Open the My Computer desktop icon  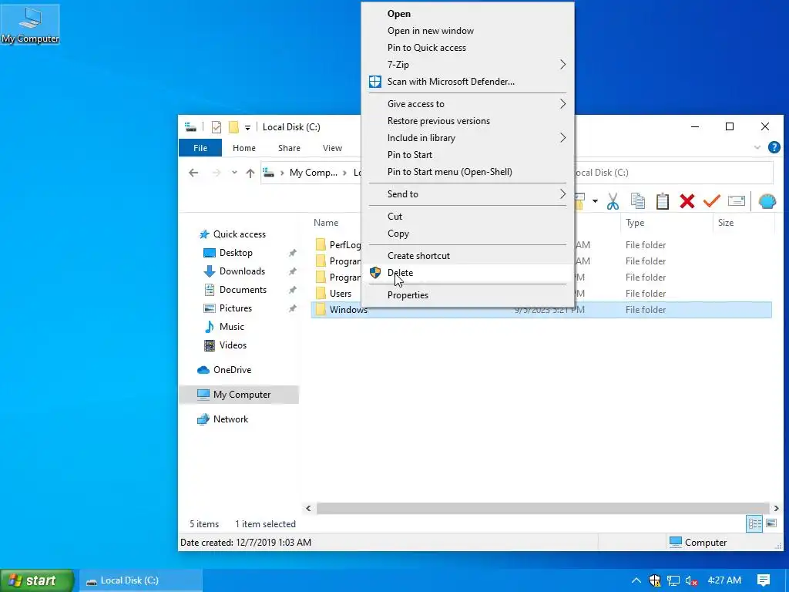(30, 24)
